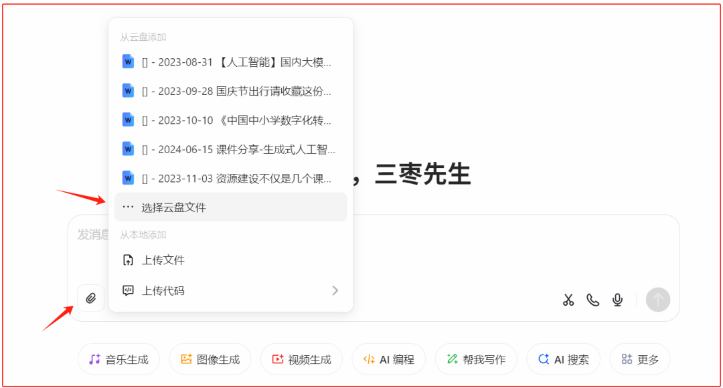Click 更多 to show additional features
The image size is (723, 388).
tap(640, 359)
